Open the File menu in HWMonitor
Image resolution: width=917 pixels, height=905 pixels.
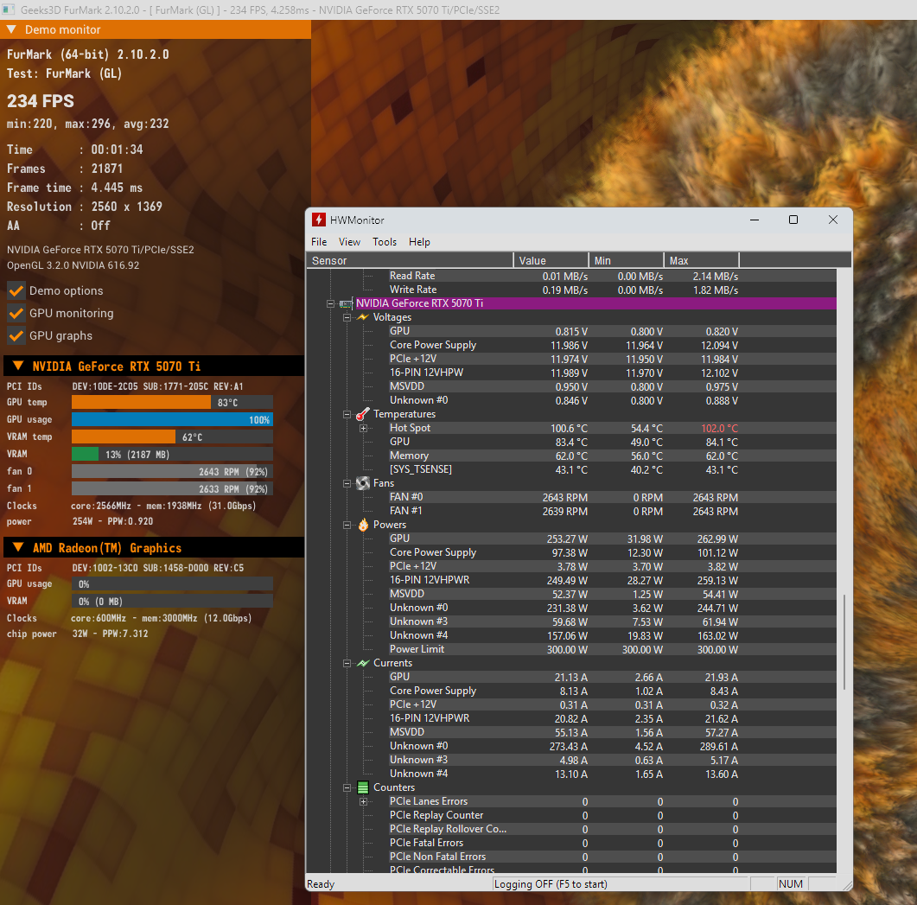319,242
